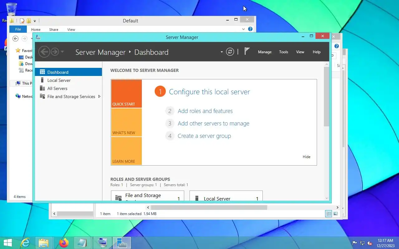The height and width of the screenshot is (249, 399).
Task: Expand the File and Storage Services arrow
Action: [99, 96]
